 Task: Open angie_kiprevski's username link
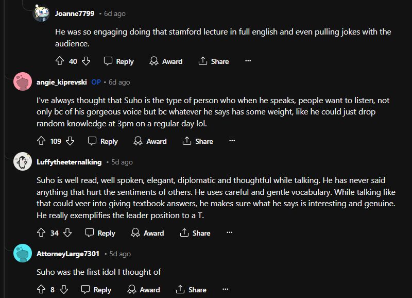click(x=61, y=82)
